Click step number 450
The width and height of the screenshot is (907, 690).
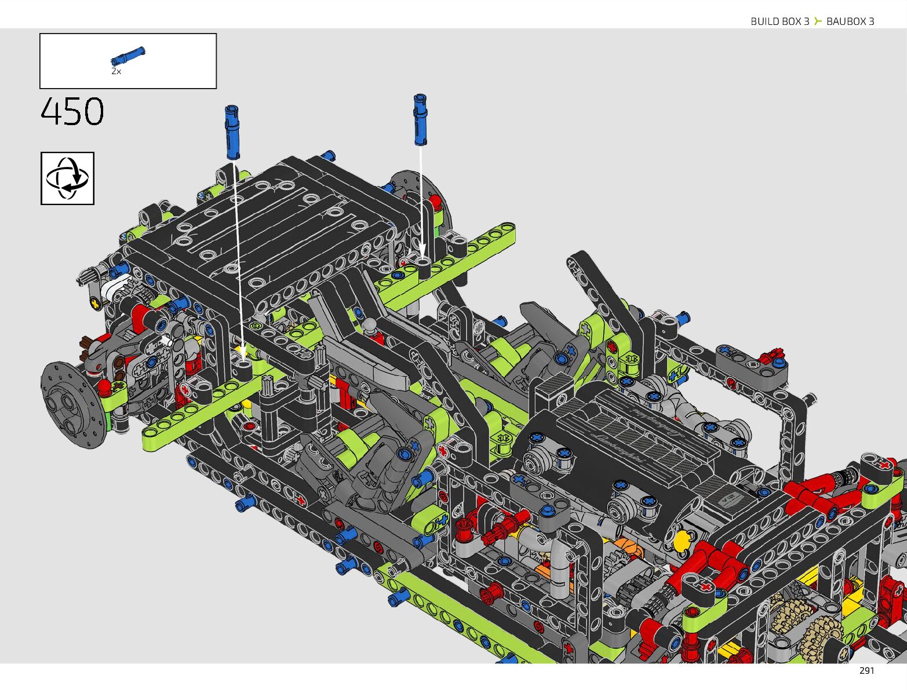tap(72, 112)
